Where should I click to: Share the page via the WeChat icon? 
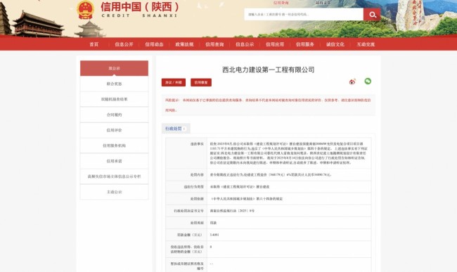(x=368, y=82)
